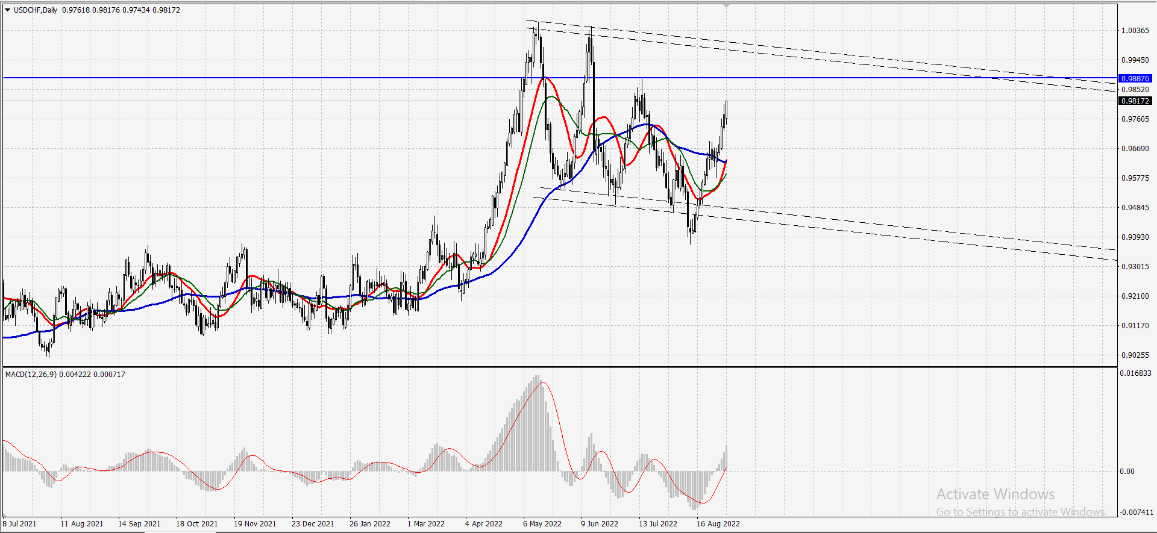The image size is (1157, 533).
Task: Select the blue 0.98876 price level tag
Action: click(1135, 78)
